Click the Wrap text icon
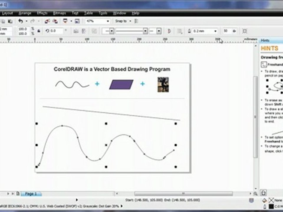 180,31
